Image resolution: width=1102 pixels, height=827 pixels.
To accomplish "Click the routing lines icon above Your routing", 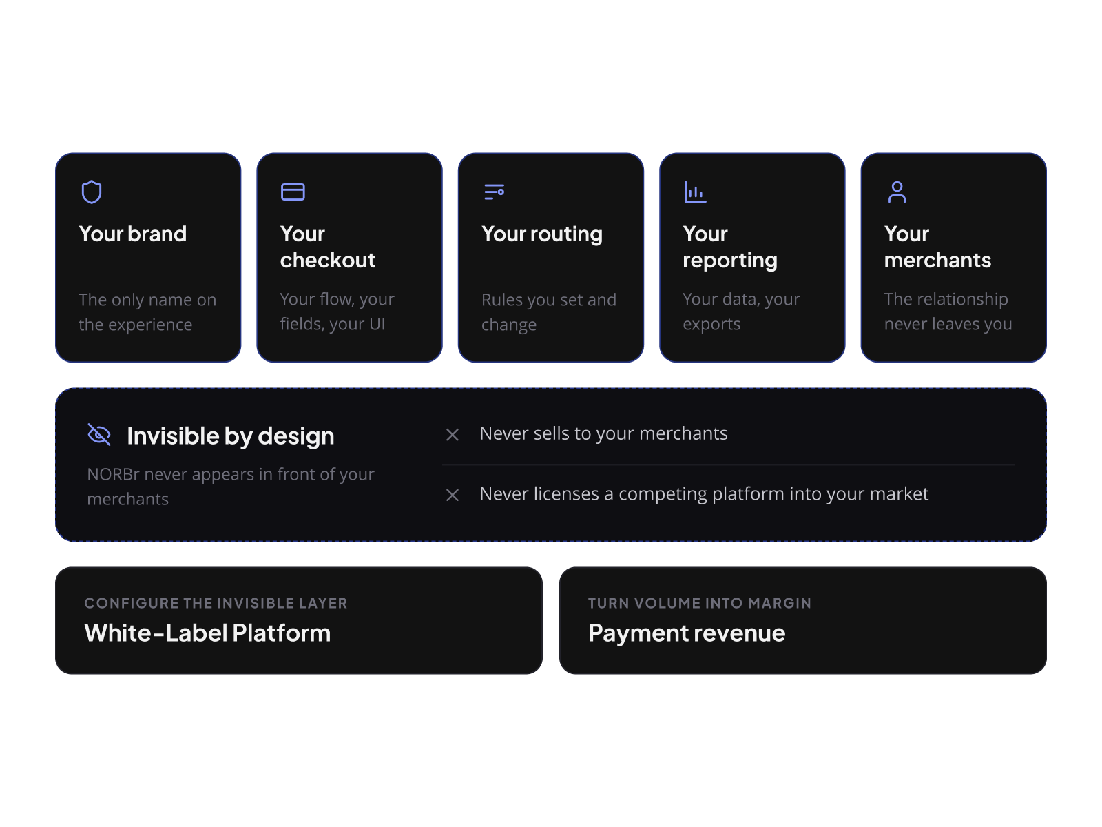I will point(494,192).
